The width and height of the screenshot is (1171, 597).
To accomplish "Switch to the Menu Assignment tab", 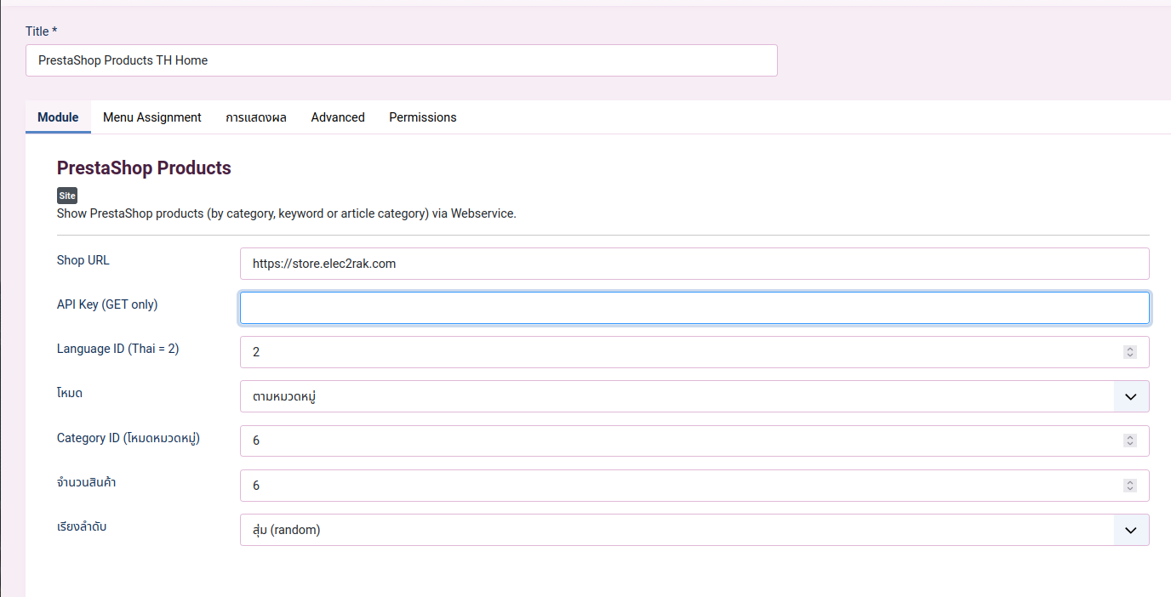I will coord(152,117).
